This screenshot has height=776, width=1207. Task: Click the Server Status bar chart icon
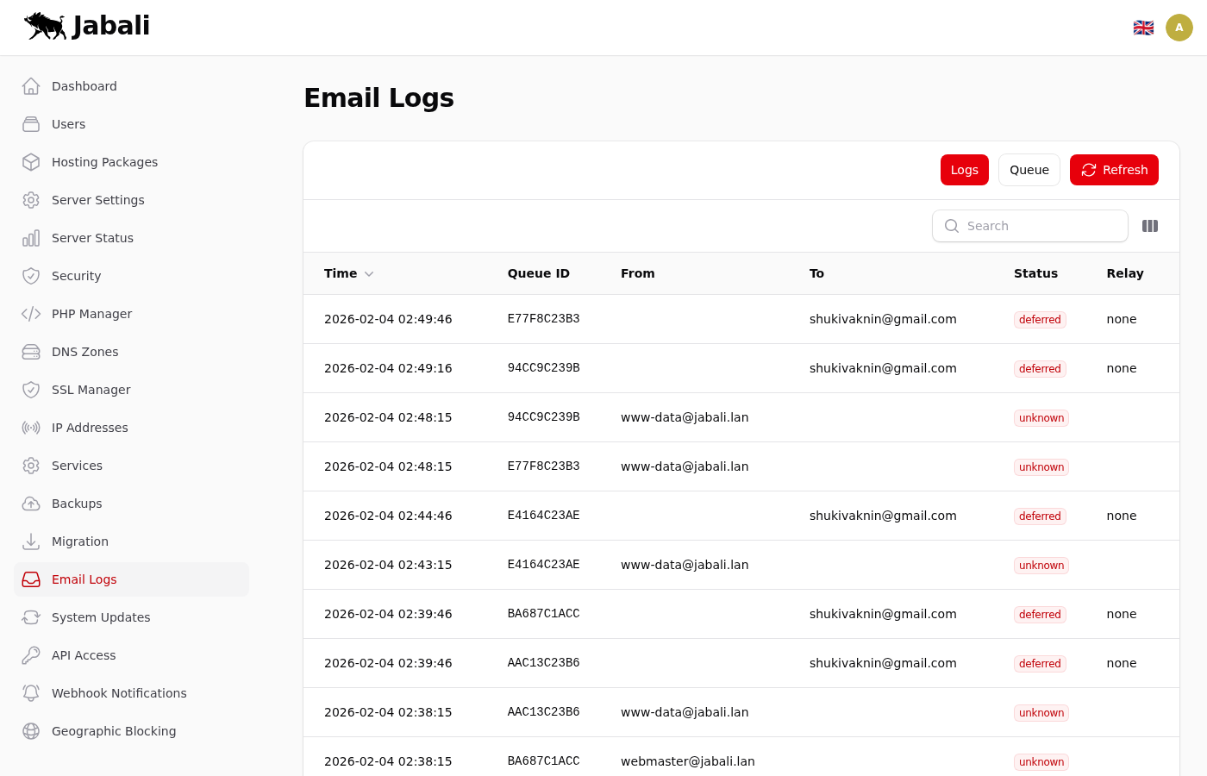click(x=31, y=238)
